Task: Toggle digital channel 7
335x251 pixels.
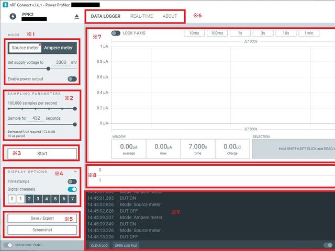Action: pos(72,199)
